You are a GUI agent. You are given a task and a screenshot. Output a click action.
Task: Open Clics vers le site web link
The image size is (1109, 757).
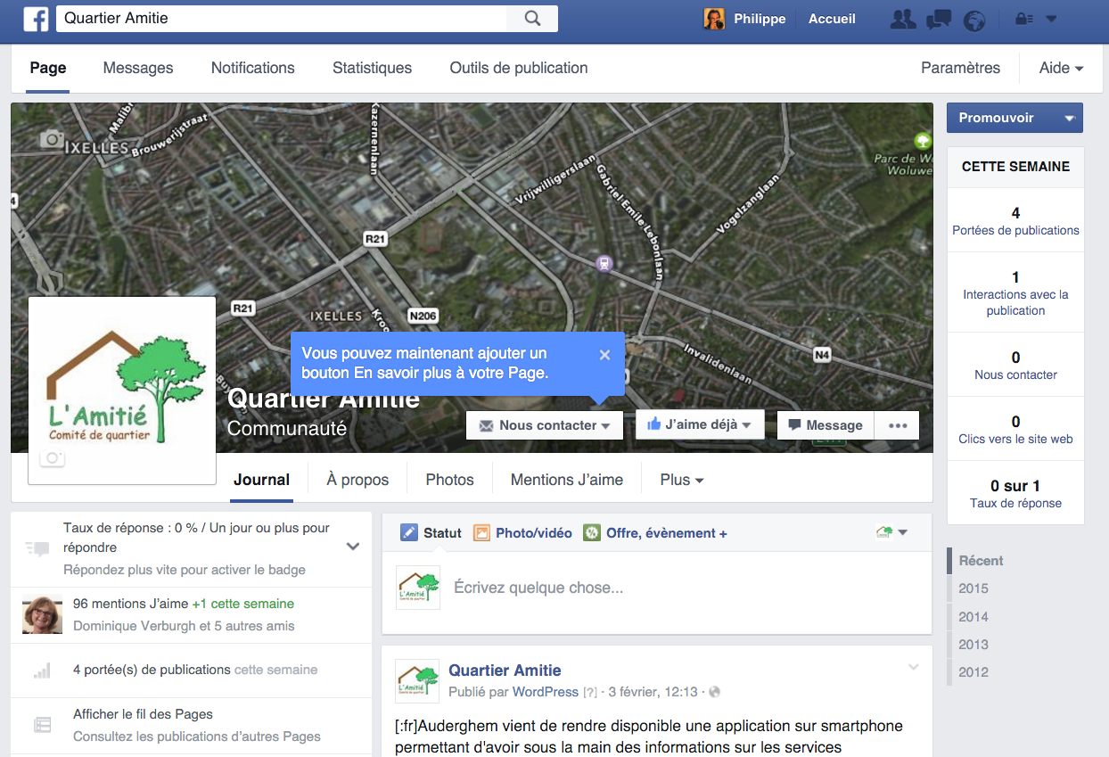coord(1015,439)
